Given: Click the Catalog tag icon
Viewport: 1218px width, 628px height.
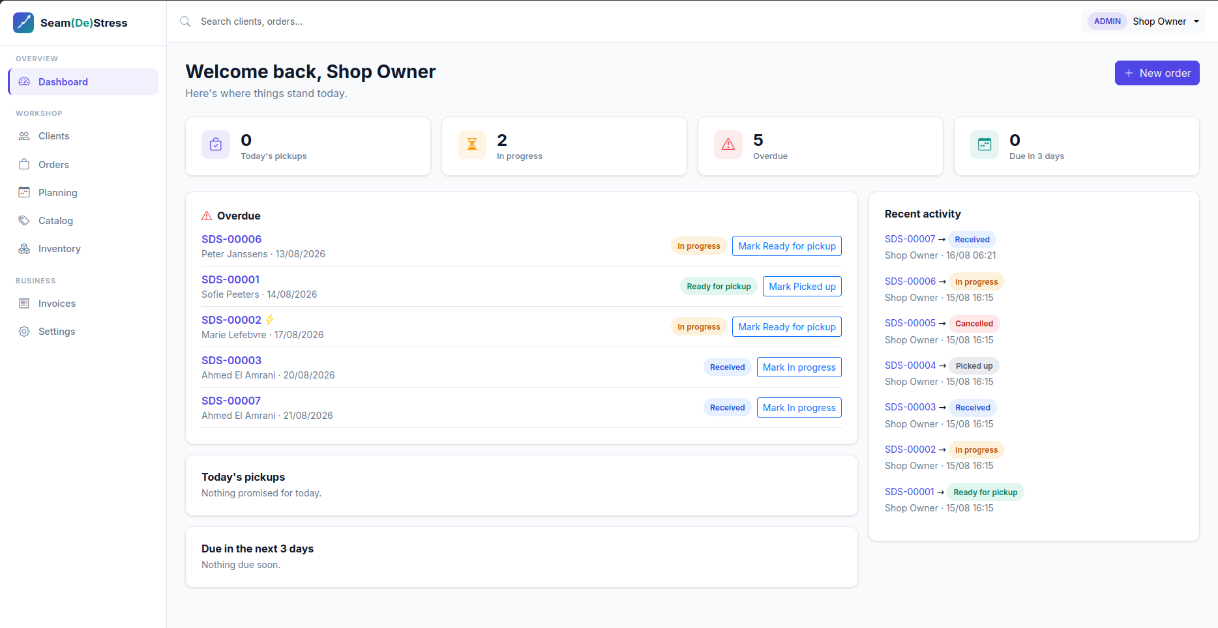Looking at the screenshot, I should click(24, 220).
